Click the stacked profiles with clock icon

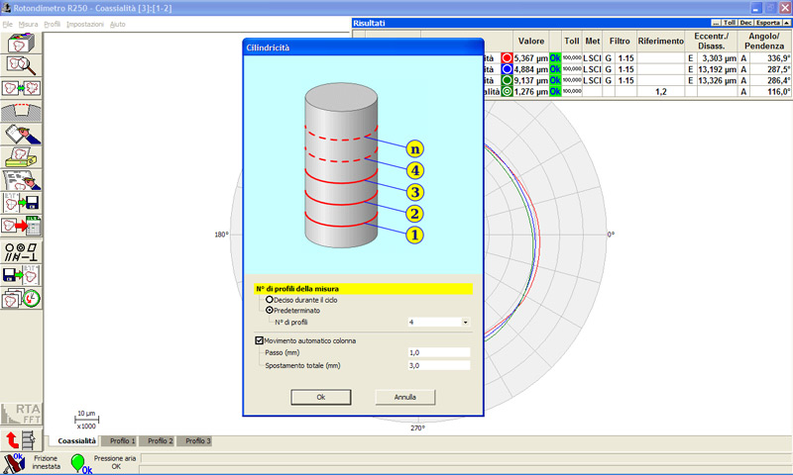[x=21, y=298]
